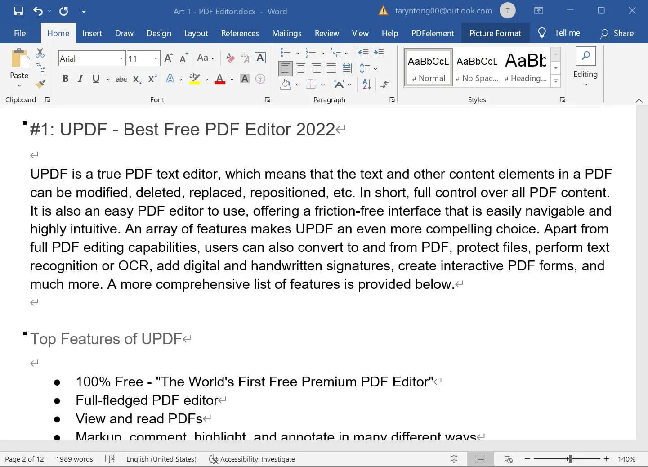Viewport: 648px width, 467px height.
Task: Sort the selected text alphabetically
Action: point(367,84)
